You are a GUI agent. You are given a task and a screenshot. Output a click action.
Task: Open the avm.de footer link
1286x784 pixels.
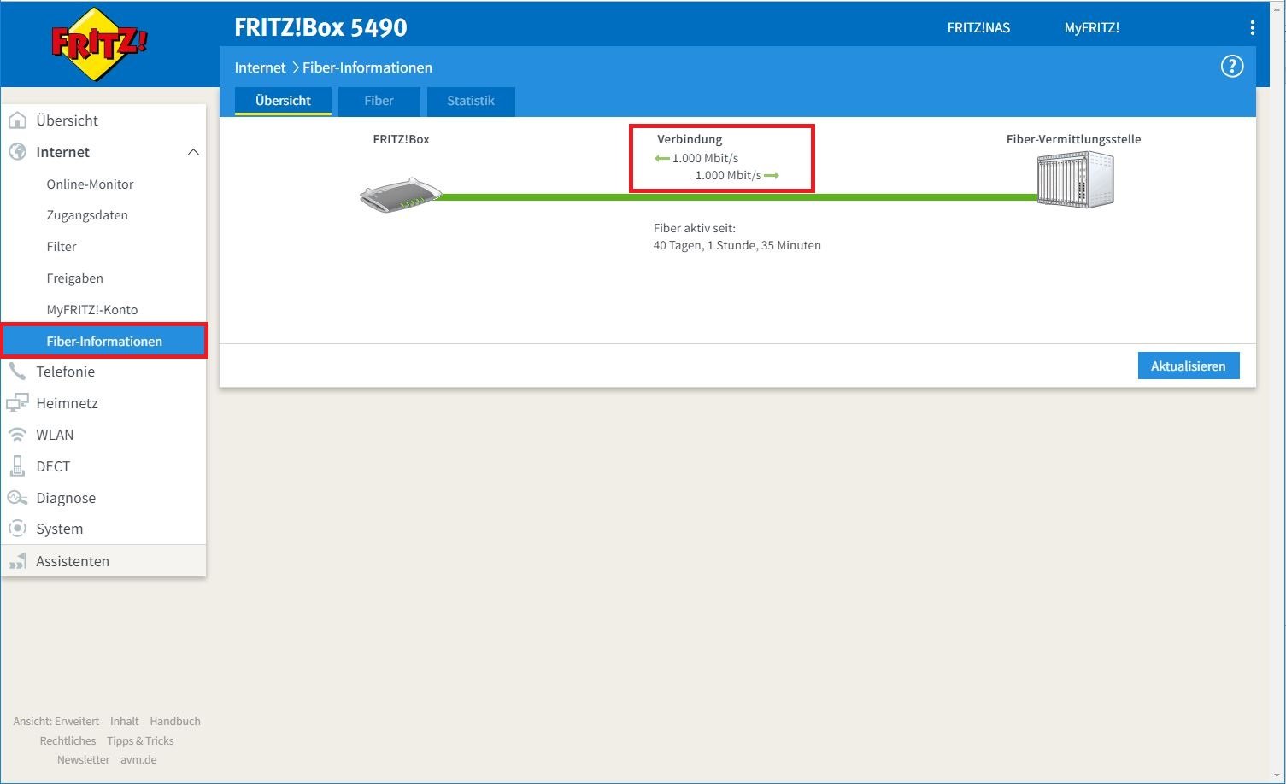(x=138, y=760)
